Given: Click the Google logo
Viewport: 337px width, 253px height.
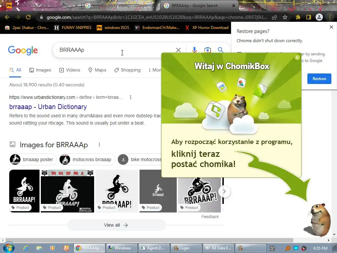Looking at the screenshot, I should click(x=23, y=50).
